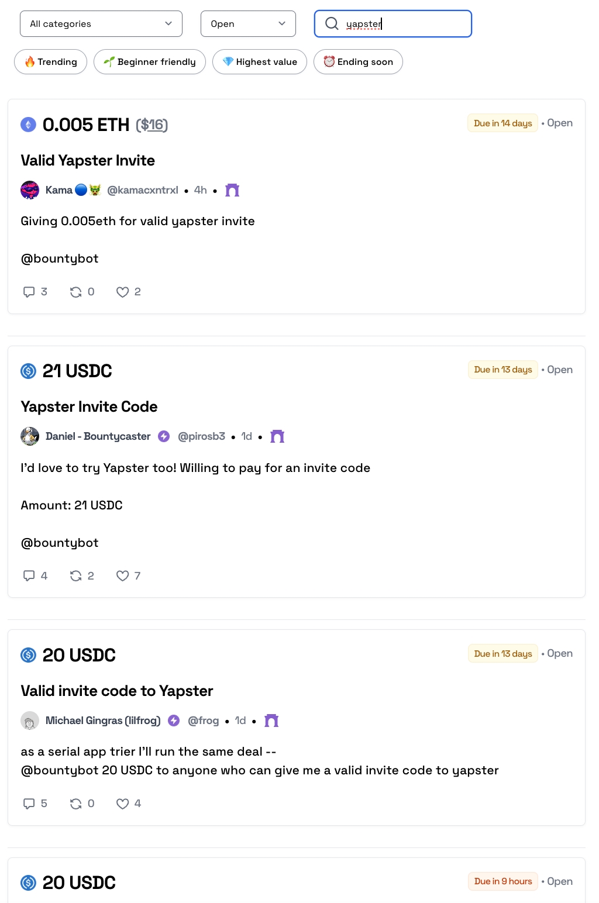Open the All categories dropdown

pyautogui.click(x=101, y=23)
